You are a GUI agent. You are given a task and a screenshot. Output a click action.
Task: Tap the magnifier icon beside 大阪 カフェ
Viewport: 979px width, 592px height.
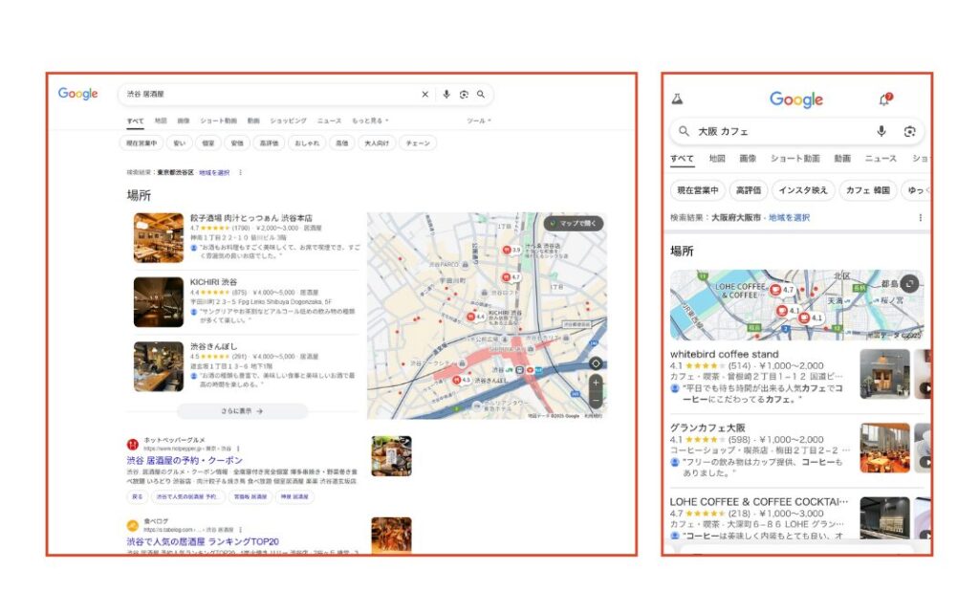pyautogui.click(x=685, y=131)
